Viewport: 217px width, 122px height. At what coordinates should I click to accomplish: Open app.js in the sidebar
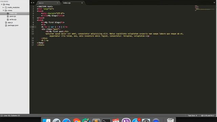click(x=10, y=22)
